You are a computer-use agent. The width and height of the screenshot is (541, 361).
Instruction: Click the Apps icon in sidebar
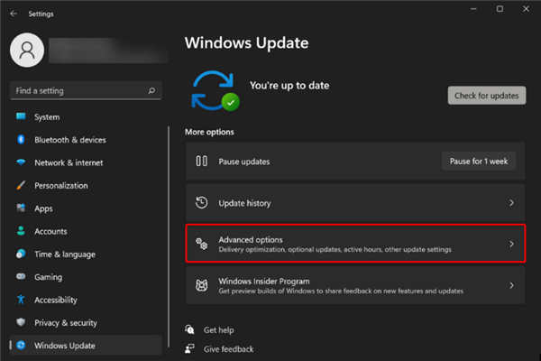click(21, 208)
